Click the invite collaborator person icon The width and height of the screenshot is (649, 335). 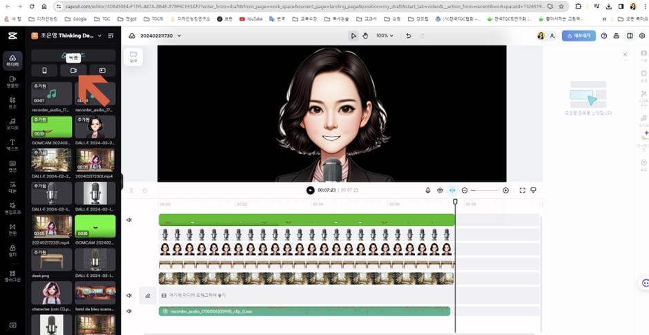click(552, 36)
